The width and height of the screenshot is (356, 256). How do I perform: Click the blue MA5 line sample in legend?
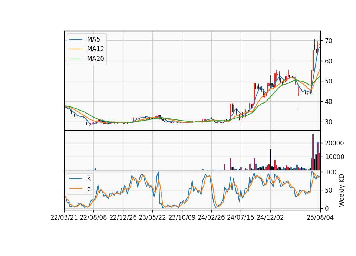76,39
